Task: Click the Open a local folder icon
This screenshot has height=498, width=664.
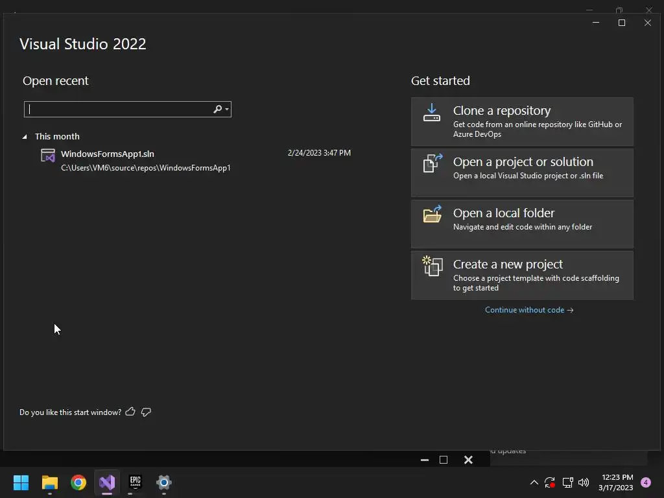Action: pyautogui.click(x=433, y=214)
